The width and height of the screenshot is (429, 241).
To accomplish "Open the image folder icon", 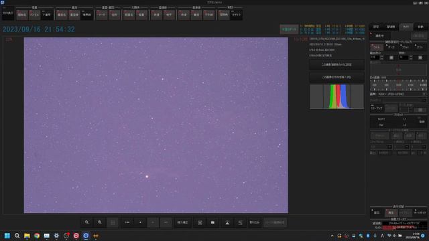I will click(212, 222).
